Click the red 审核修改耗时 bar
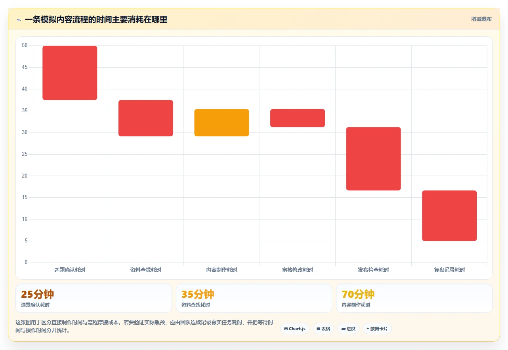508x350 pixels. (x=298, y=118)
